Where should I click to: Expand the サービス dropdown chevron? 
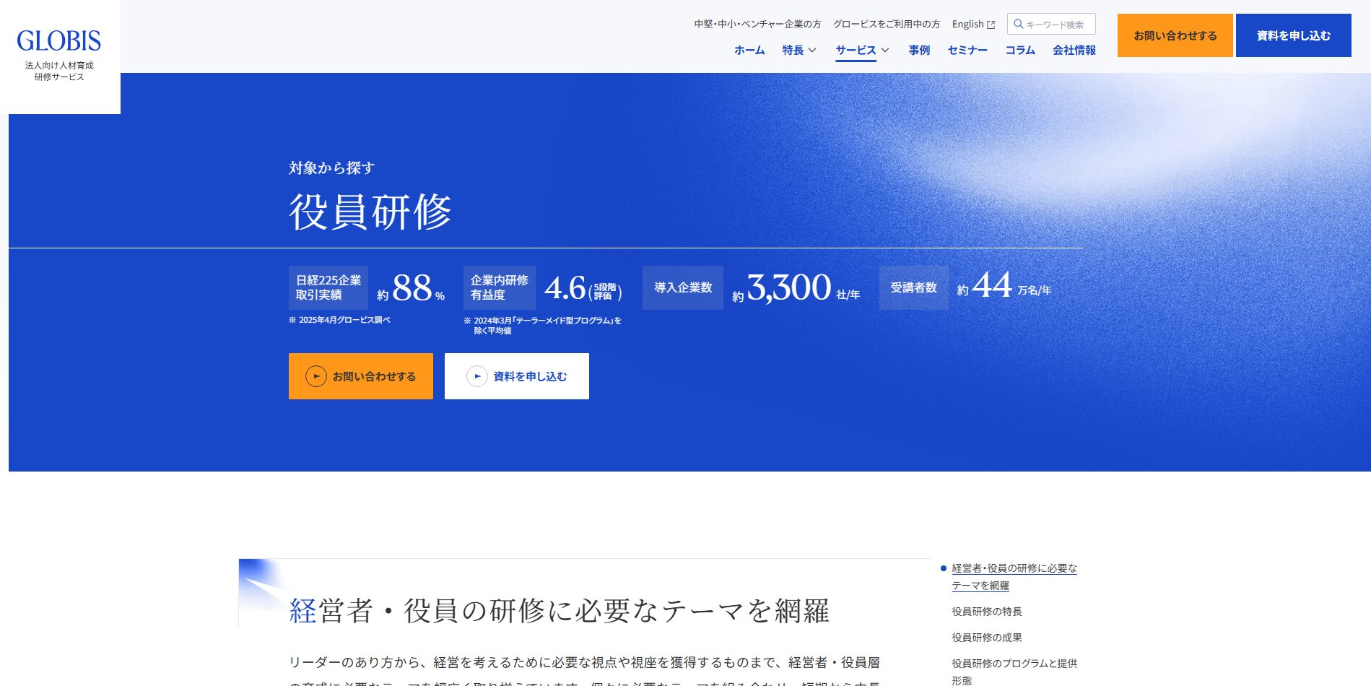click(x=885, y=50)
